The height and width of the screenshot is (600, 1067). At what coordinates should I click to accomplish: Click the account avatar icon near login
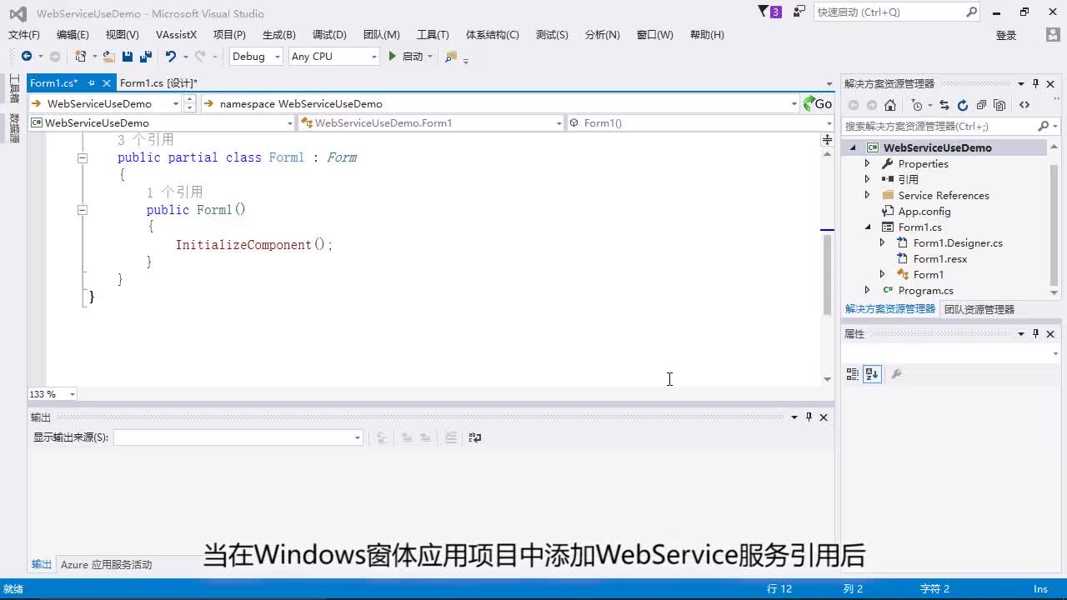[1053, 35]
